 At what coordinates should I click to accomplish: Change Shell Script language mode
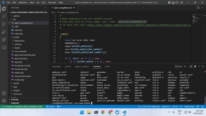click(189, 107)
